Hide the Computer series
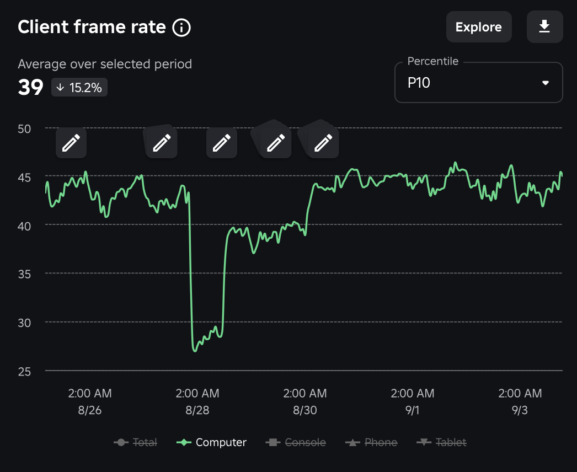 click(x=211, y=442)
